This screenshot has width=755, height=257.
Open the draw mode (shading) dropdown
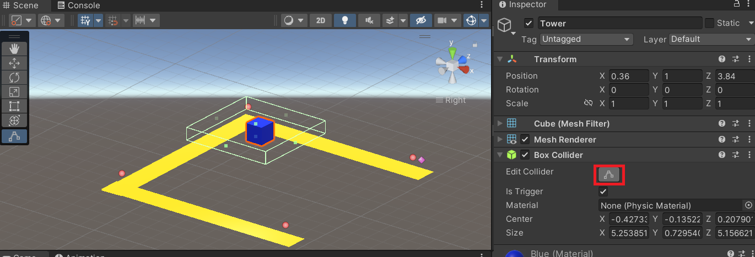294,20
